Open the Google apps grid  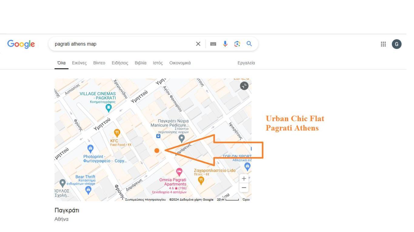click(x=383, y=44)
